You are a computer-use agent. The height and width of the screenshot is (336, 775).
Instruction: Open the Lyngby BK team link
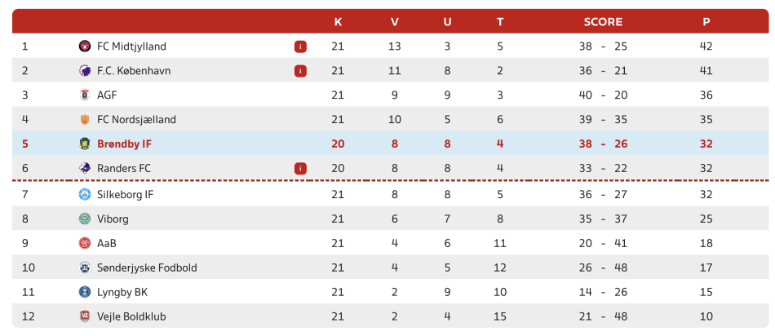122,292
